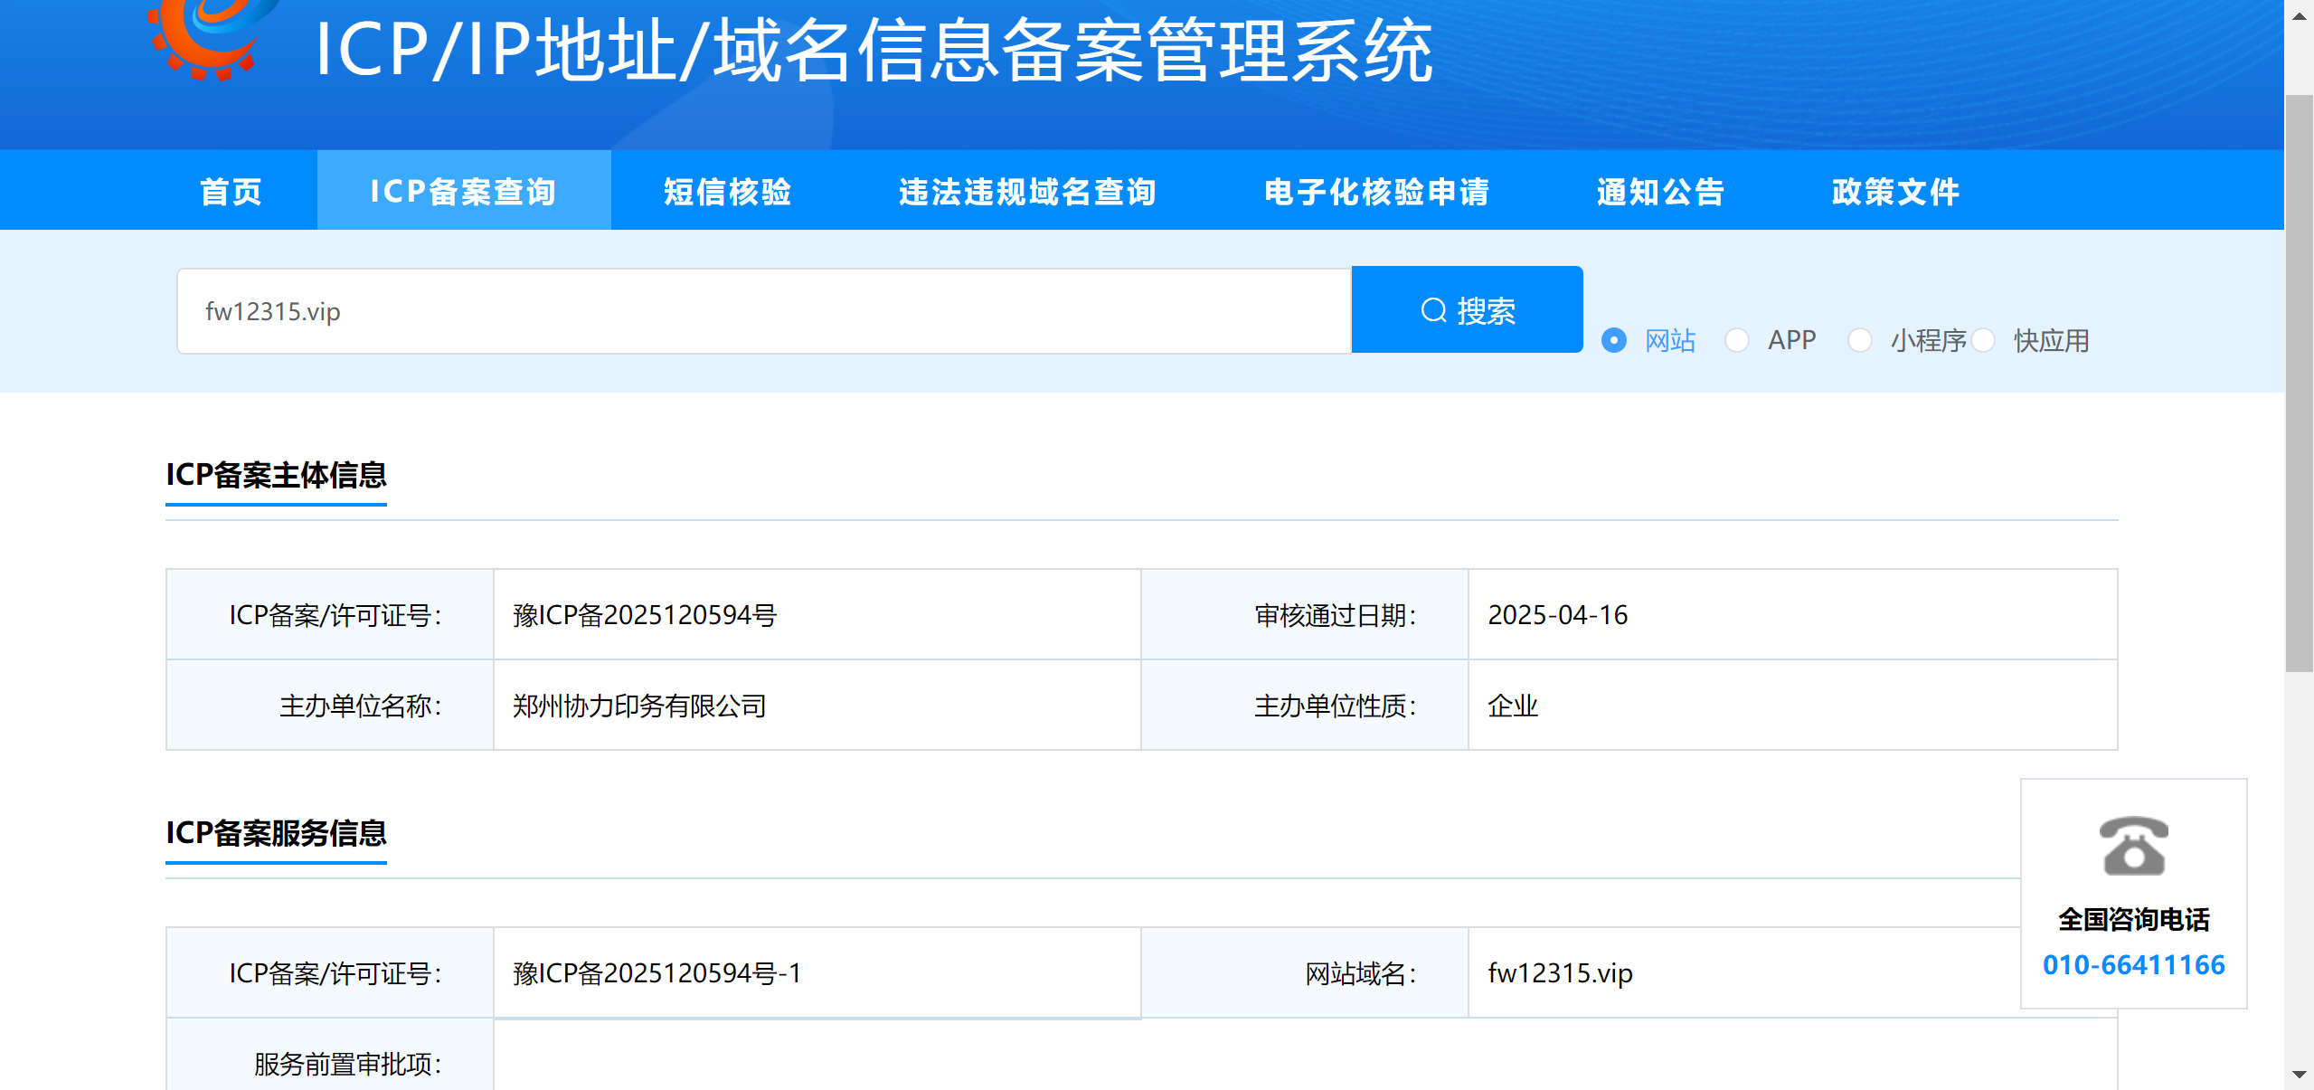Open the 政策文件 tab
The image size is (2314, 1090).
1895,191
